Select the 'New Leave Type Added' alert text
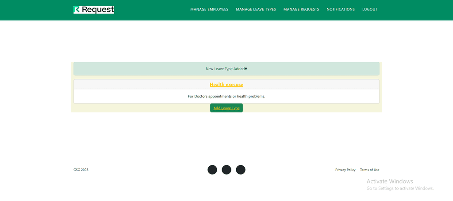The height and width of the screenshot is (201, 453). pos(226,69)
